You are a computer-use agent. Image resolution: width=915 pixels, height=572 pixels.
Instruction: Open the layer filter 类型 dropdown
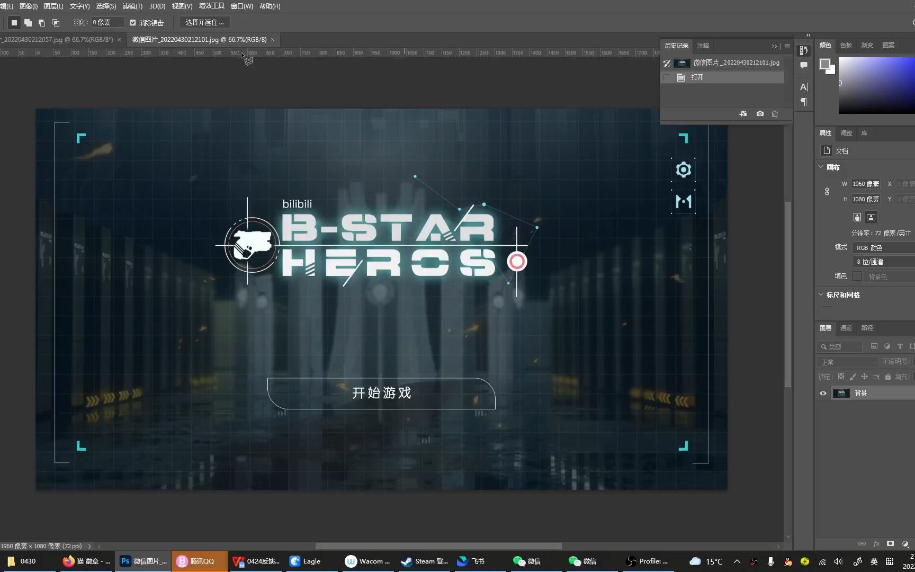tap(840, 347)
